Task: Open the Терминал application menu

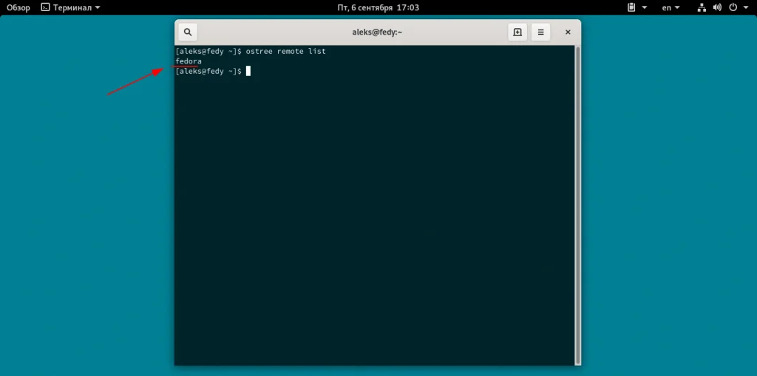Action: point(71,7)
